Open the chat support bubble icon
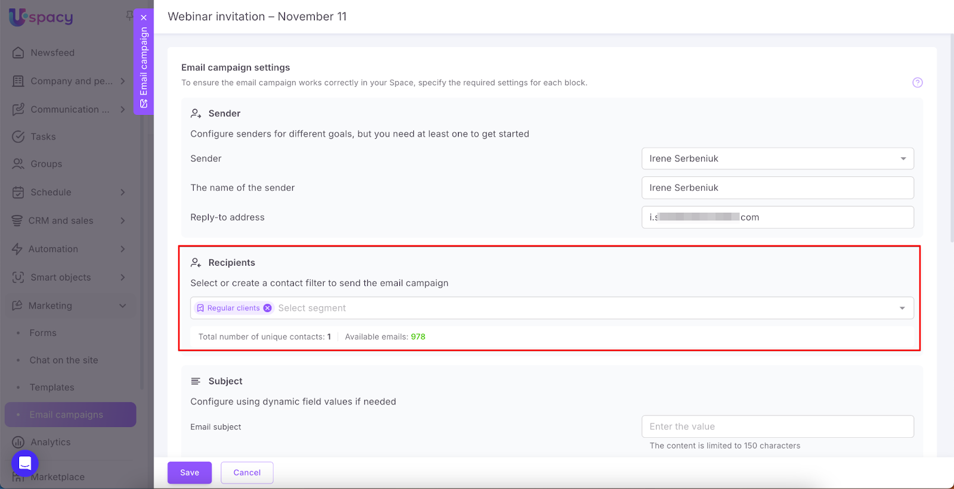954x489 pixels. click(25, 463)
